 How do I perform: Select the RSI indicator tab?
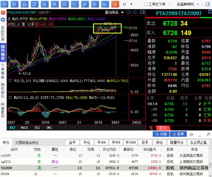tap(37, 128)
